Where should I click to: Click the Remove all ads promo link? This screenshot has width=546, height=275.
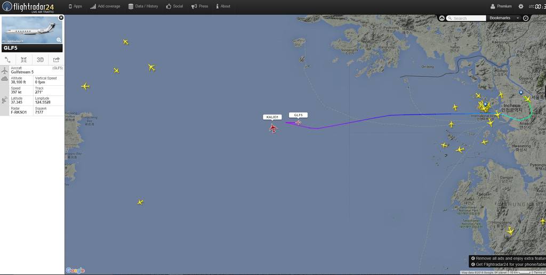(508, 258)
